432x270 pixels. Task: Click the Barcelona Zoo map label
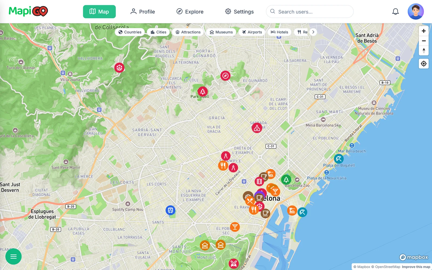pyautogui.click(x=297, y=185)
